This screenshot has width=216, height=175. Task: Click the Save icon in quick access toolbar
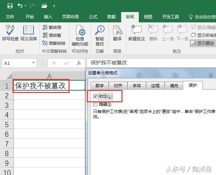(x=10, y=6)
